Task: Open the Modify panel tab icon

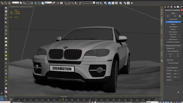Action: (x=168, y=7)
